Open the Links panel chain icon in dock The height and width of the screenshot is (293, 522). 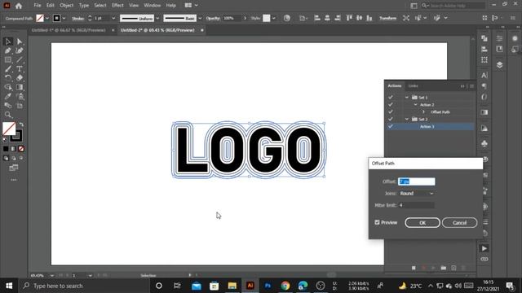pos(484,259)
